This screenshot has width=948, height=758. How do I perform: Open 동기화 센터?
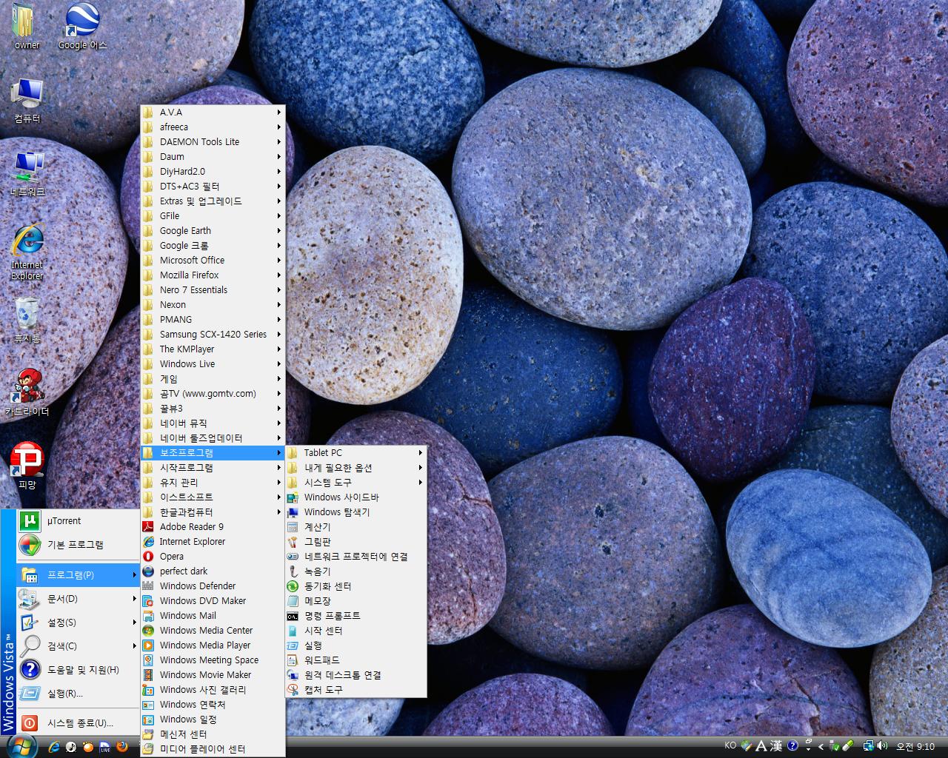point(356,586)
